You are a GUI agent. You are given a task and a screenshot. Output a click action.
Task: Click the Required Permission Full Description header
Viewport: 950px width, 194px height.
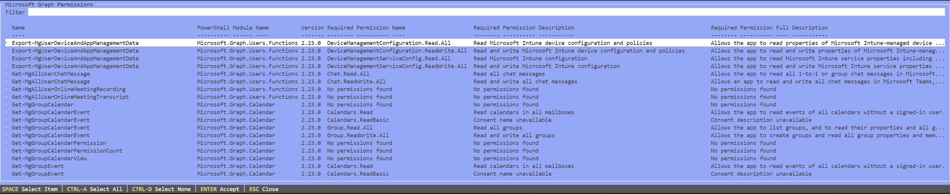pos(769,28)
